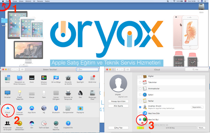Enable the Safari iCloud checkbox
The width and height of the screenshot is (210, 133).
pyautogui.click(x=140, y=95)
